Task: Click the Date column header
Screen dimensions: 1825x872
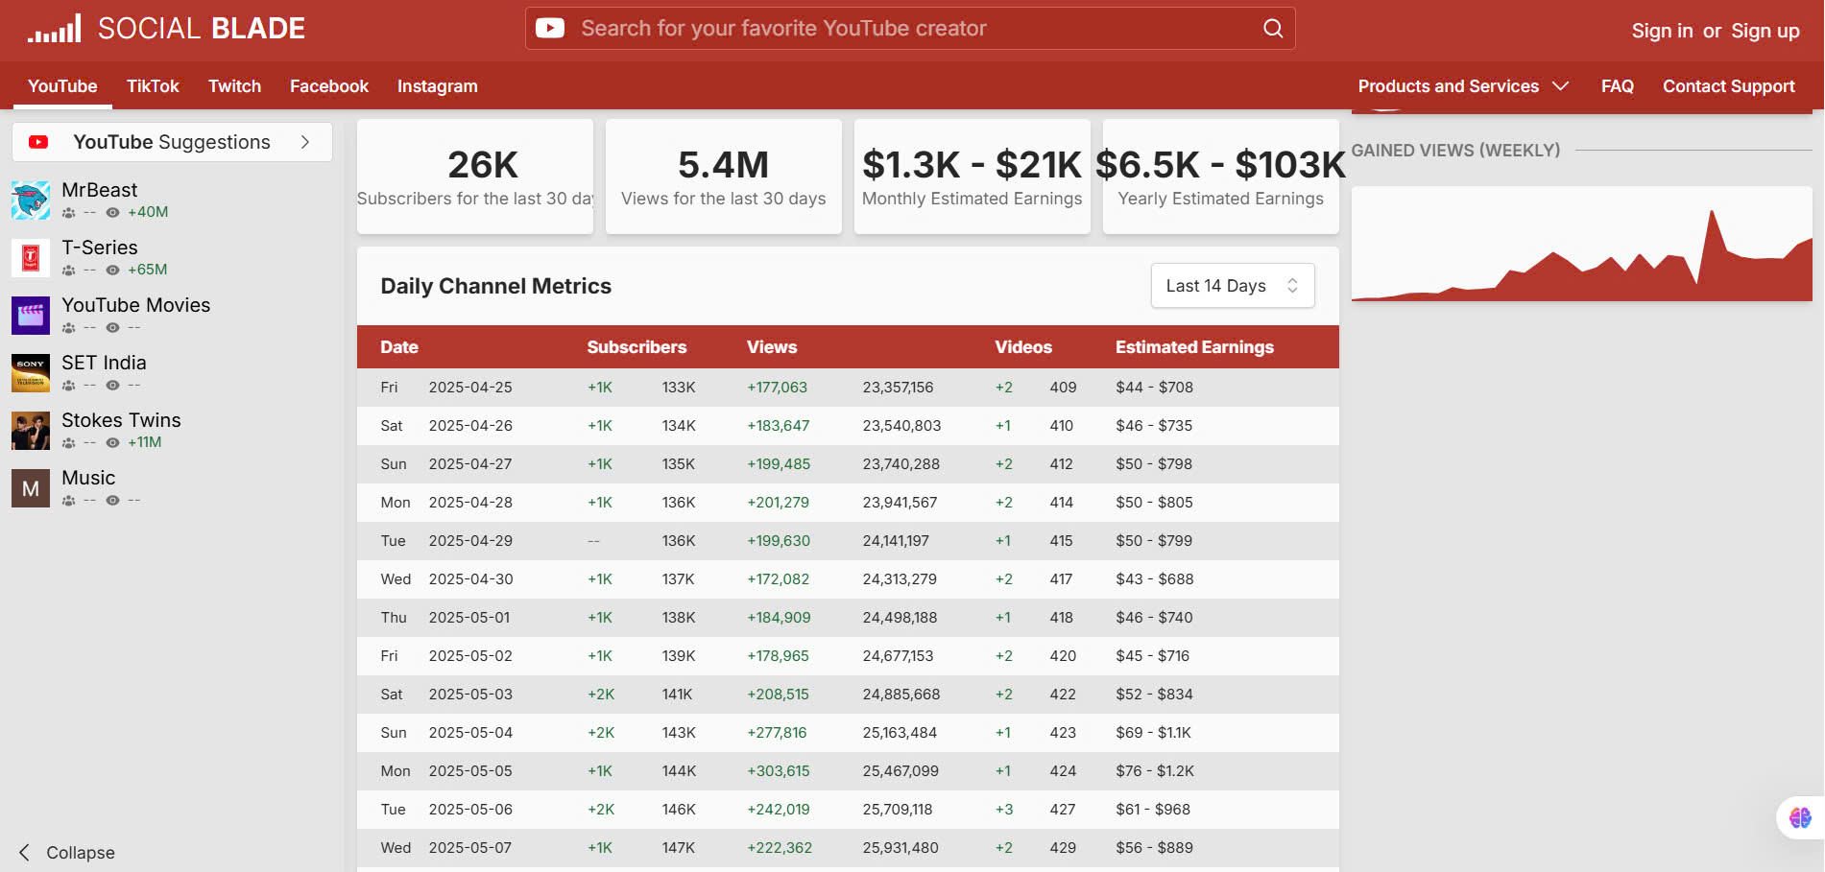Action: (399, 347)
